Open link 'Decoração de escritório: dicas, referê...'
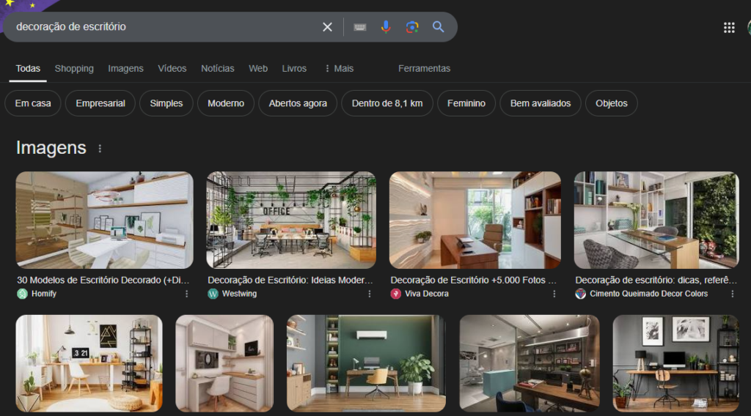The image size is (751, 416). pyautogui.click(x=656, y=281)
